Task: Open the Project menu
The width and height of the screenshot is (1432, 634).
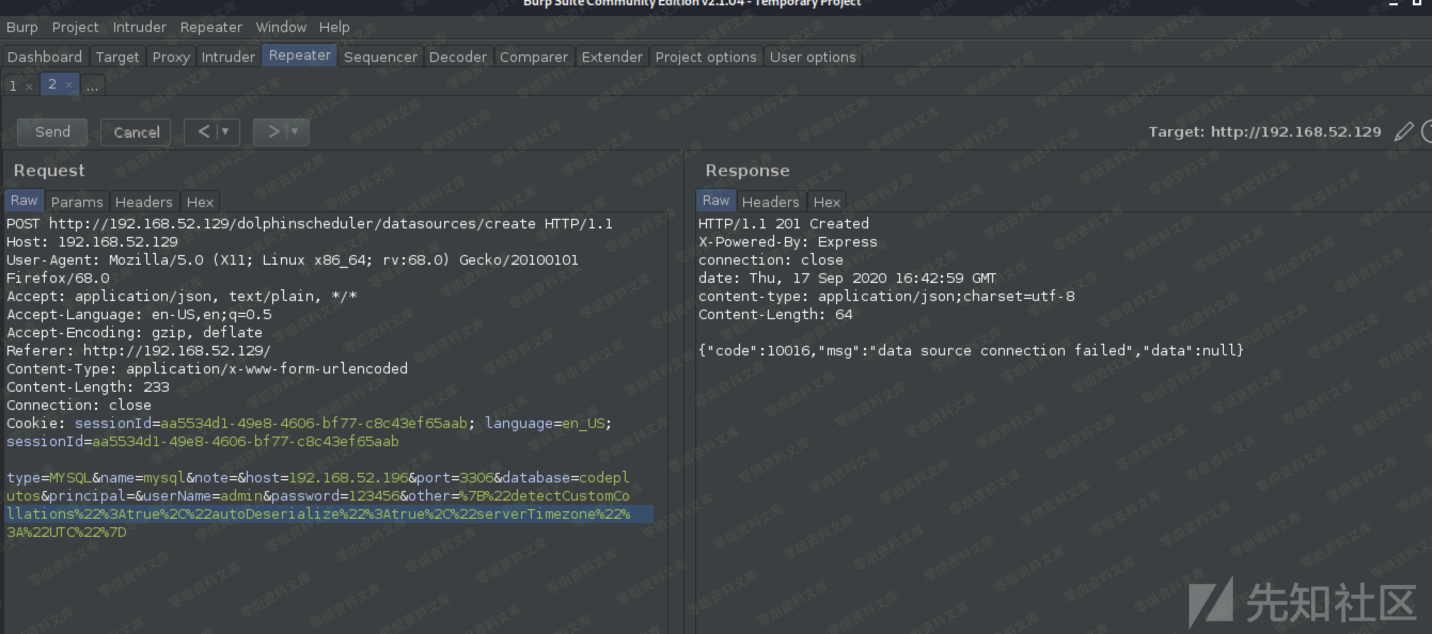Action: click(75, 27)
